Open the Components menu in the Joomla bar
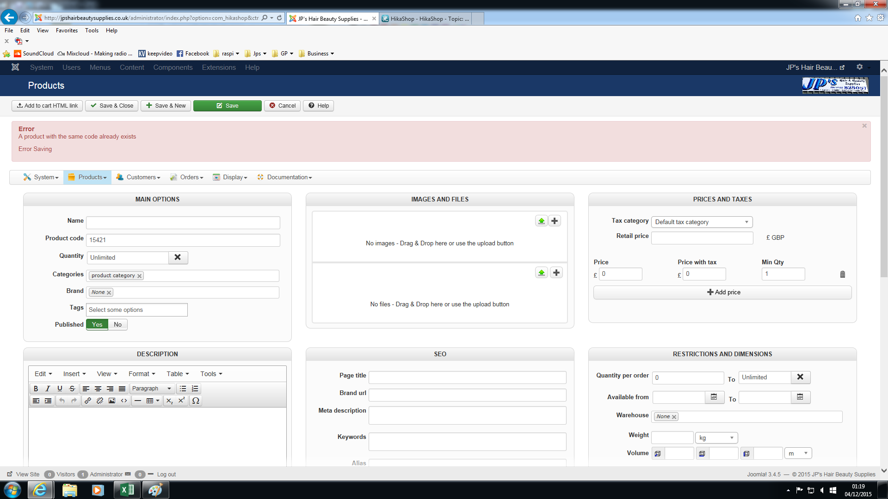Viewport: 888px width, 499px height. (x=173, y=67)
